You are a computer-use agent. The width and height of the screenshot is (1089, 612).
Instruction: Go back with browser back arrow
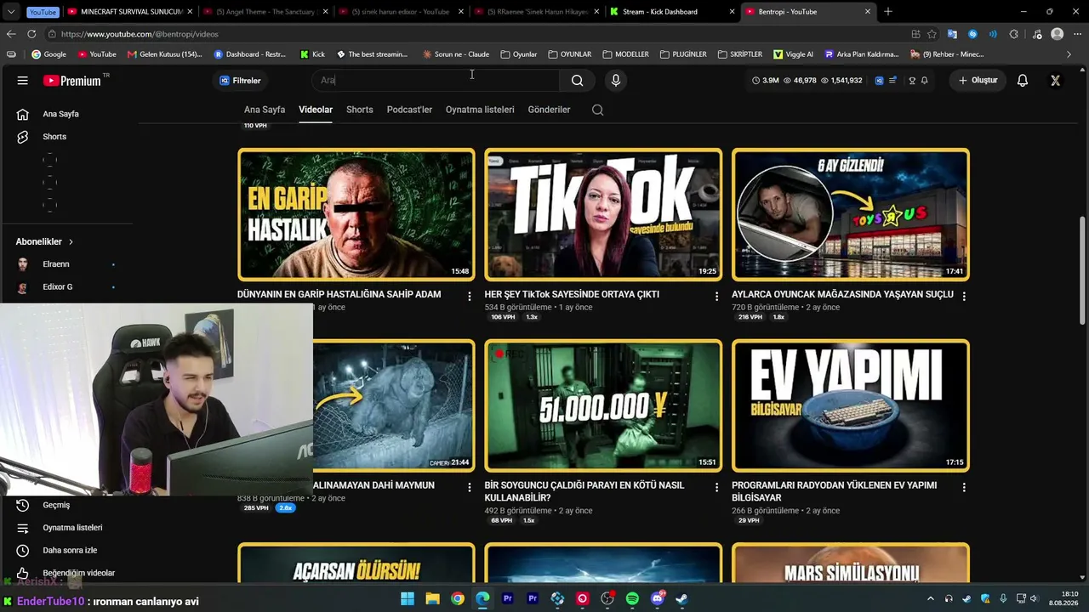tap(11, 34)
